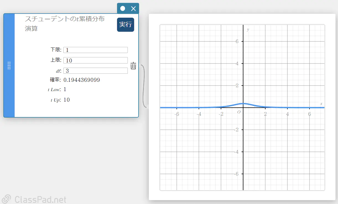Click the 上限 input field
The width and height of the screenshot is (338, 204).
[95, 60]
